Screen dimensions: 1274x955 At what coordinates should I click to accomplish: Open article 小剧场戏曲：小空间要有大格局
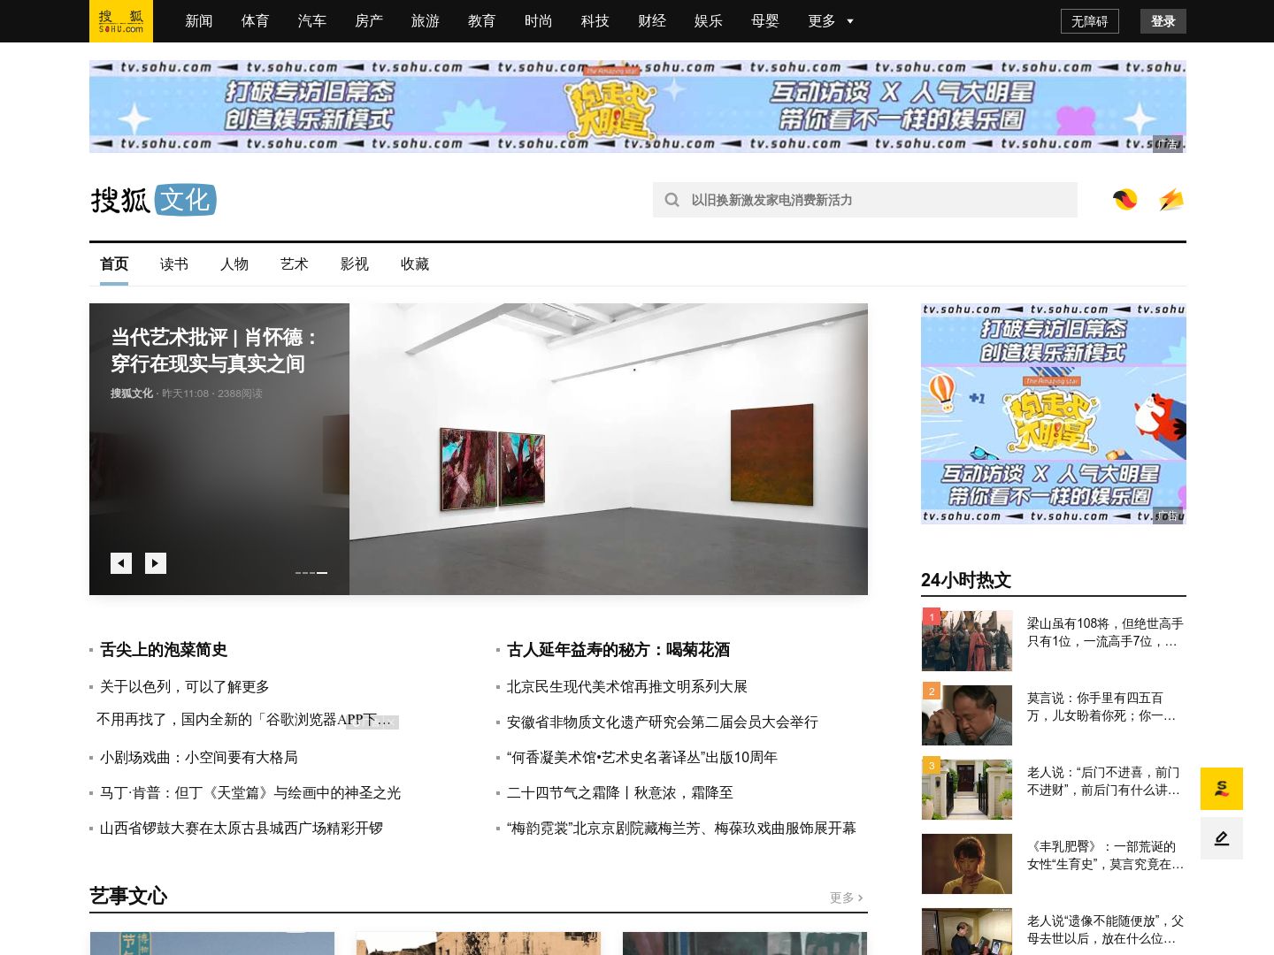click(x=199, y=758)
